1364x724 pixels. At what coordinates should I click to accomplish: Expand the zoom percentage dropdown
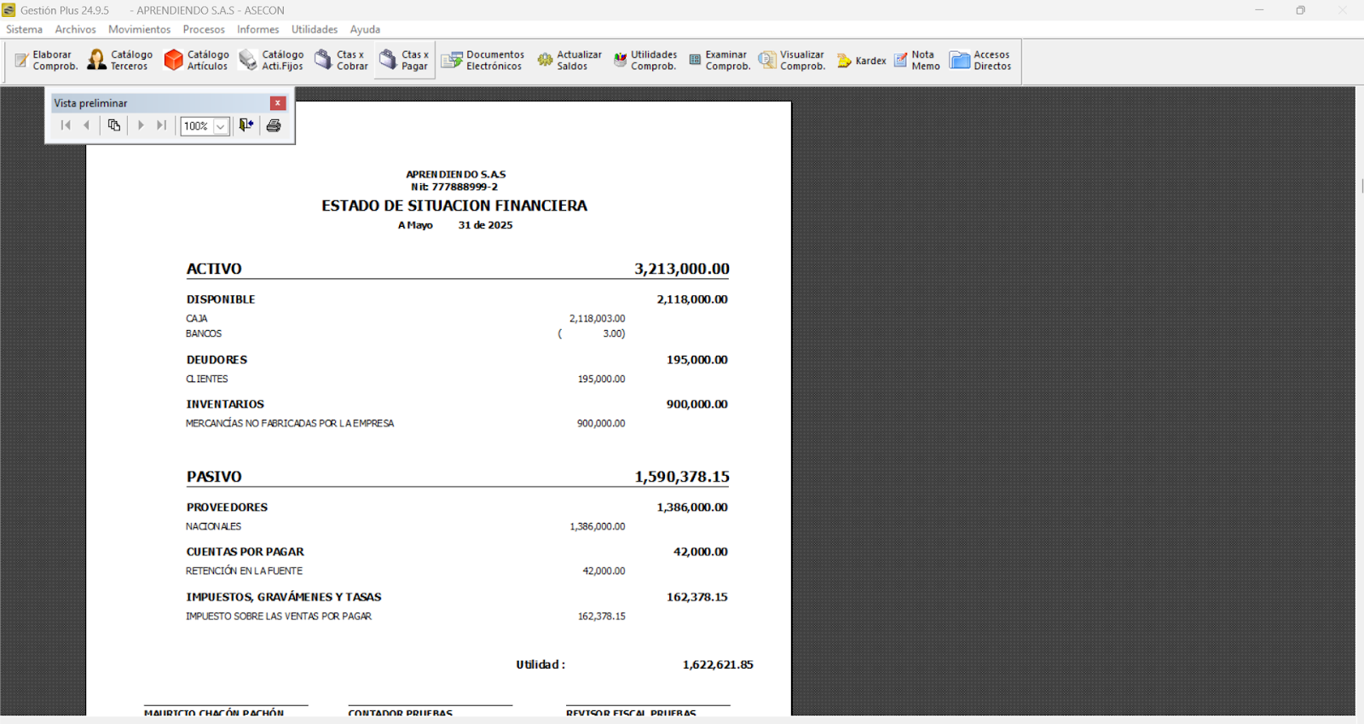221,126
